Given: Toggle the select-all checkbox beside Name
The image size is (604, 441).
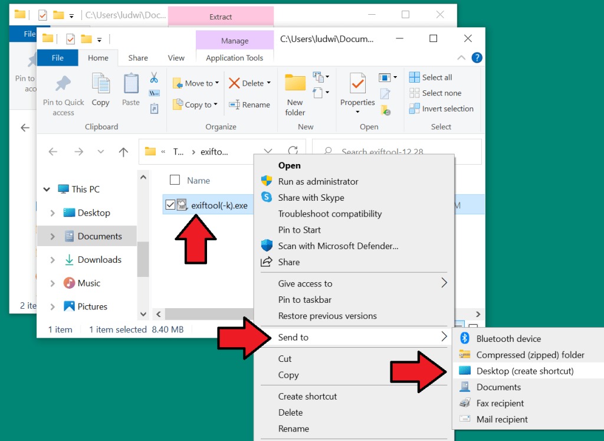Looking at the screenshot, I should [175, 180].
